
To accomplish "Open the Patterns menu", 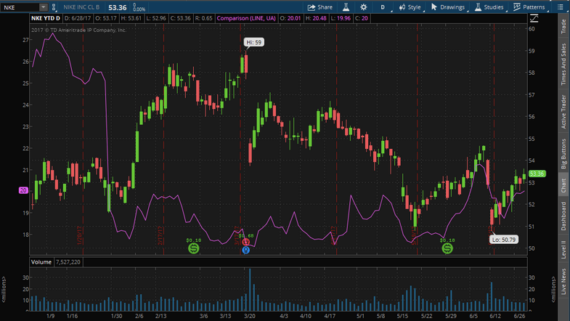I will [529, 7].
